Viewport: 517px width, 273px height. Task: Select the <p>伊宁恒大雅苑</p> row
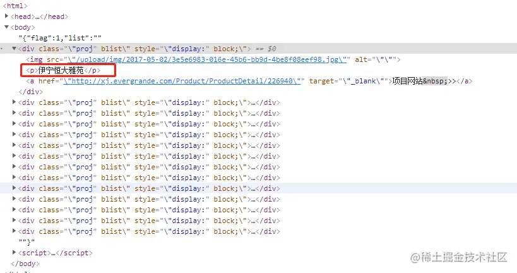point(63,70)
